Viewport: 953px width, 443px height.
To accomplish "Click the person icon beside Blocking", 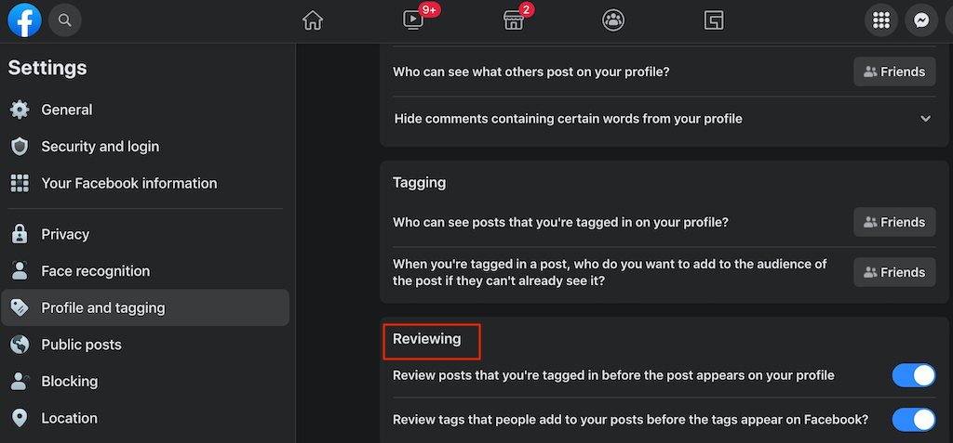I will pyautogui.click(x=20, y=382).
